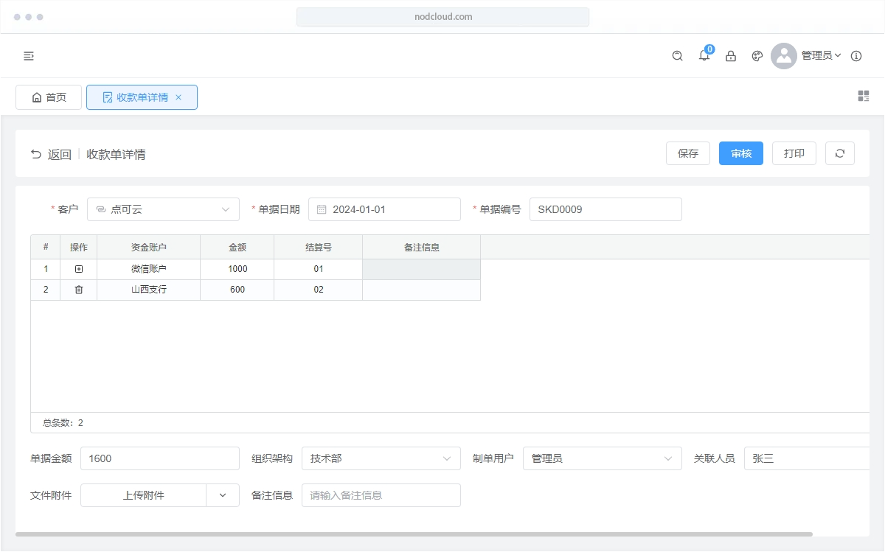This screenshot has height=552, width=885.
Task: Collapse the sidebar menu hamburger icon
Action: tap(29, 56)
